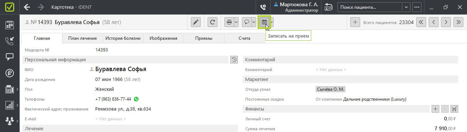Click the phone settings icon in header
Image resolution: width=467 pixels, height=132 pixels.
point(263,7)
